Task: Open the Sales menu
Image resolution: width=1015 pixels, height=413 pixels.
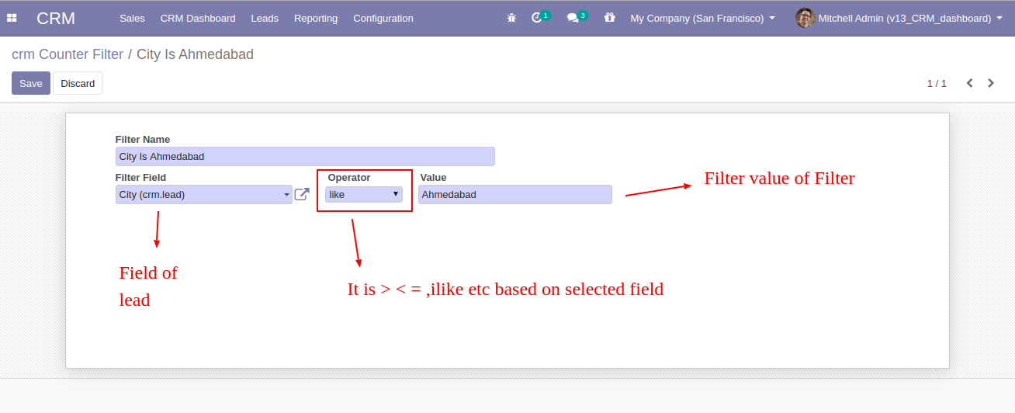Action: (132, 18)
